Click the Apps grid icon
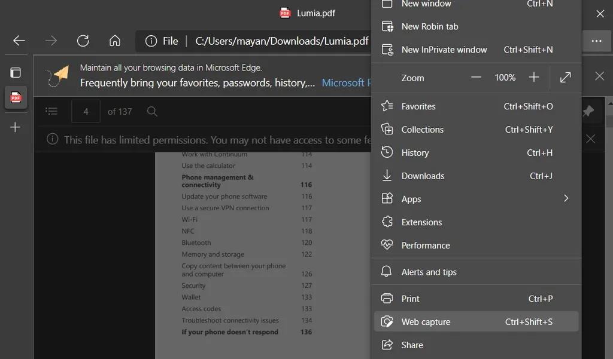 (387, 198)
